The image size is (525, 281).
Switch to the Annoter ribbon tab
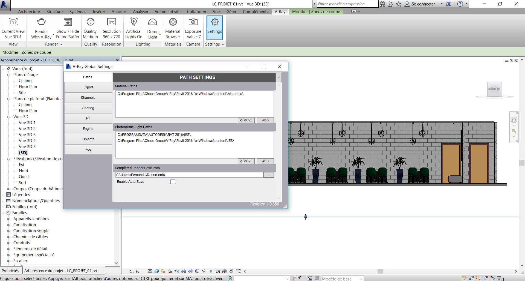point(118,11)
